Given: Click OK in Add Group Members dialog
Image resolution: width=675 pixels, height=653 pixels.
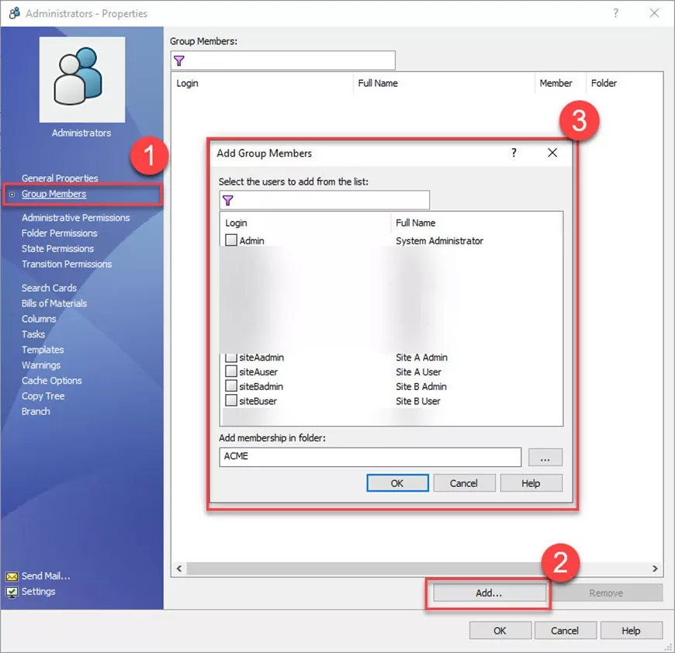Looking at the screenshot, I should pos(397,483).
